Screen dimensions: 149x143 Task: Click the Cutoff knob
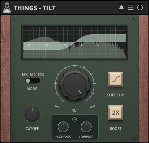coord(32,114)
